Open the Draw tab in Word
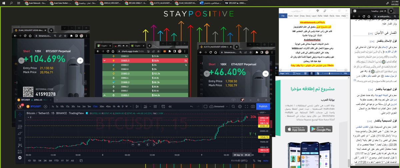Image resolution: width=400 pixels, height=168 pixels. (302, 16)
